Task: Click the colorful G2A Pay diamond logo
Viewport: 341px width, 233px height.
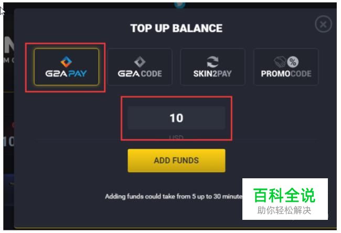Action: 66,62
